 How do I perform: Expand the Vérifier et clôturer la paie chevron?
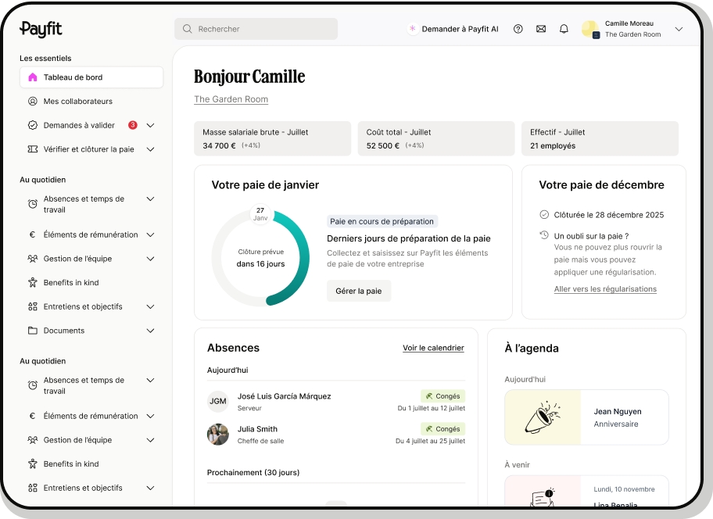tap(151, 149)
